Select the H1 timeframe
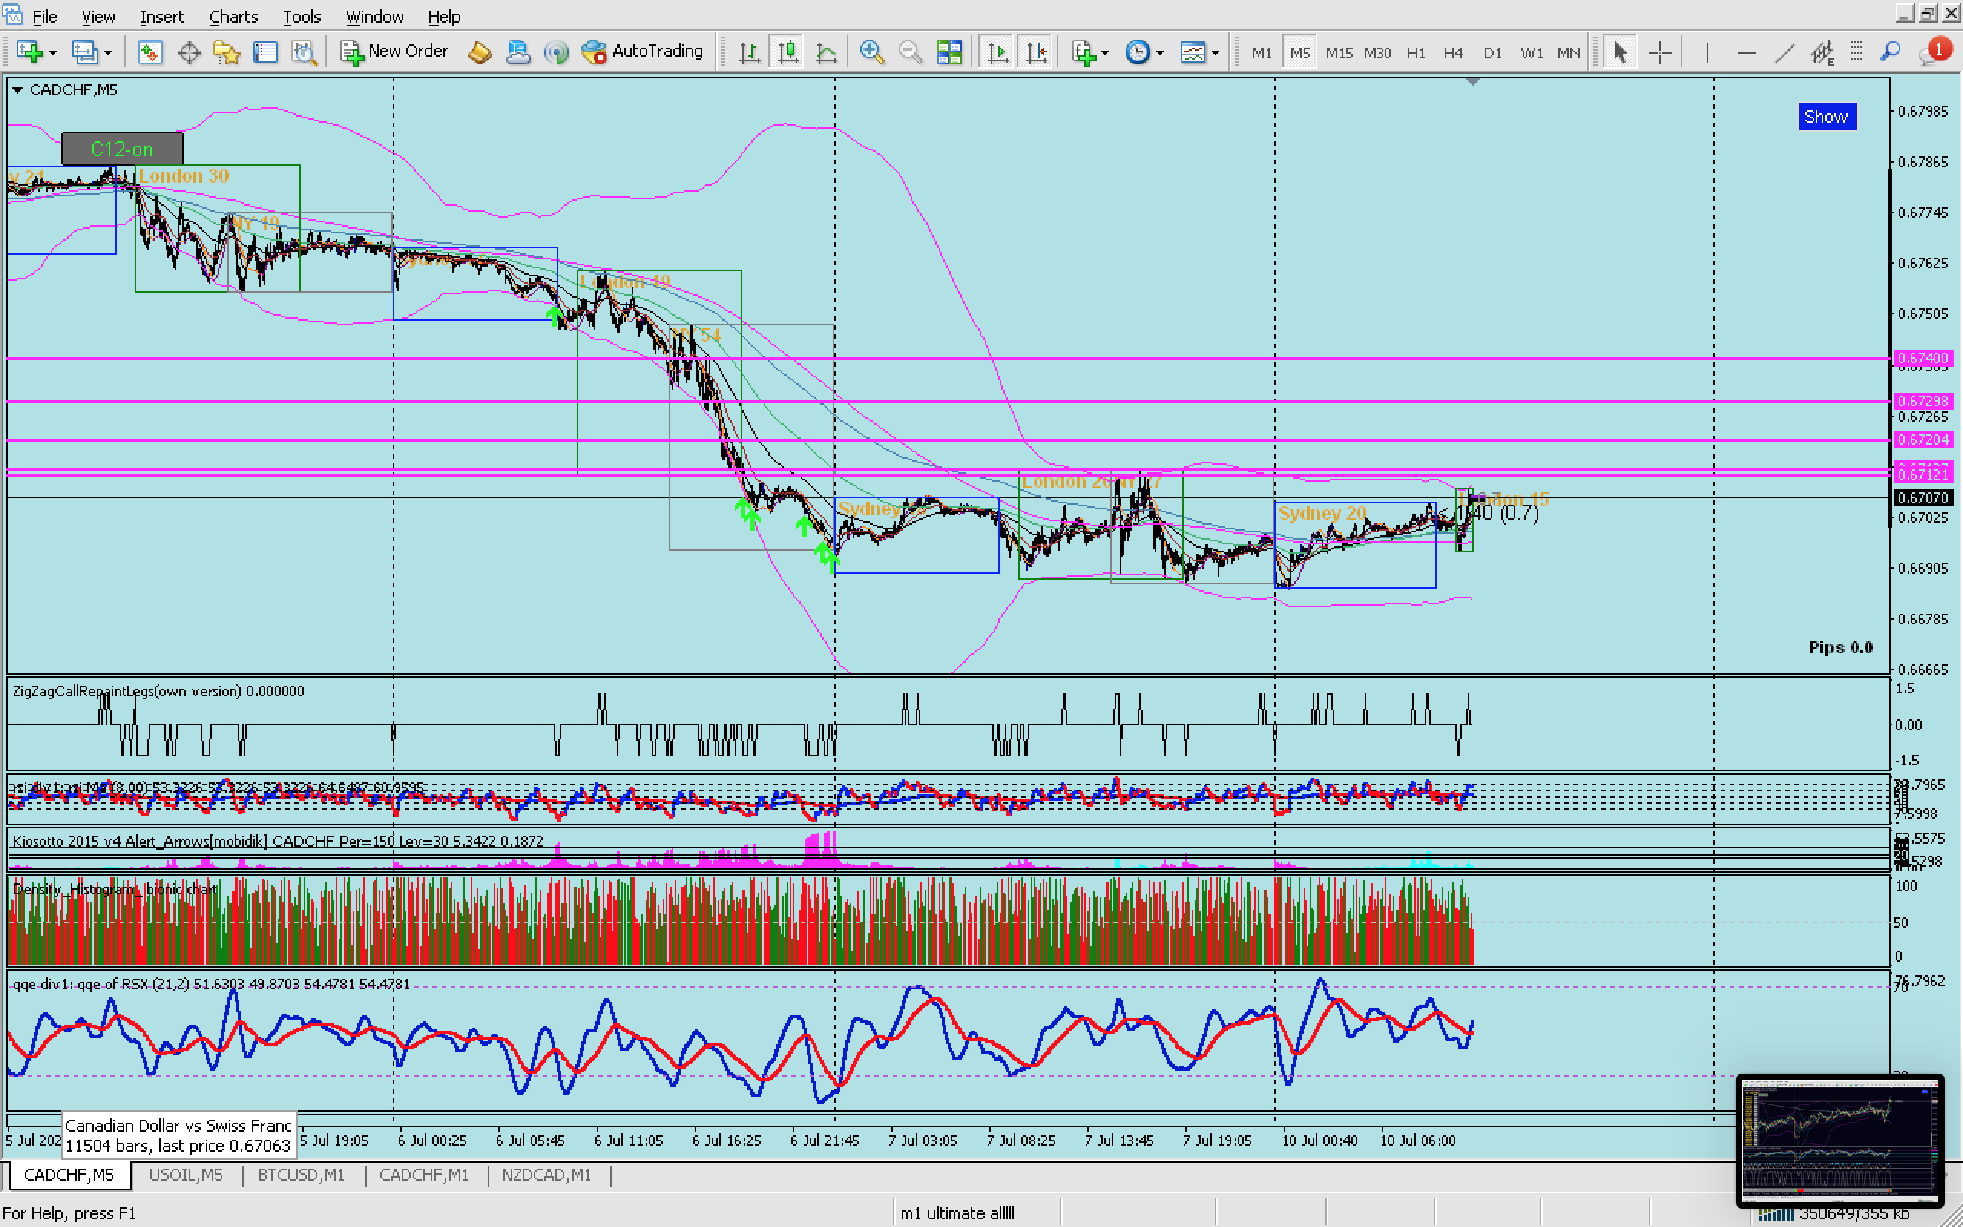Screen dimensions: 1963x1227 pyautogui.click(x=1416, y=53)
